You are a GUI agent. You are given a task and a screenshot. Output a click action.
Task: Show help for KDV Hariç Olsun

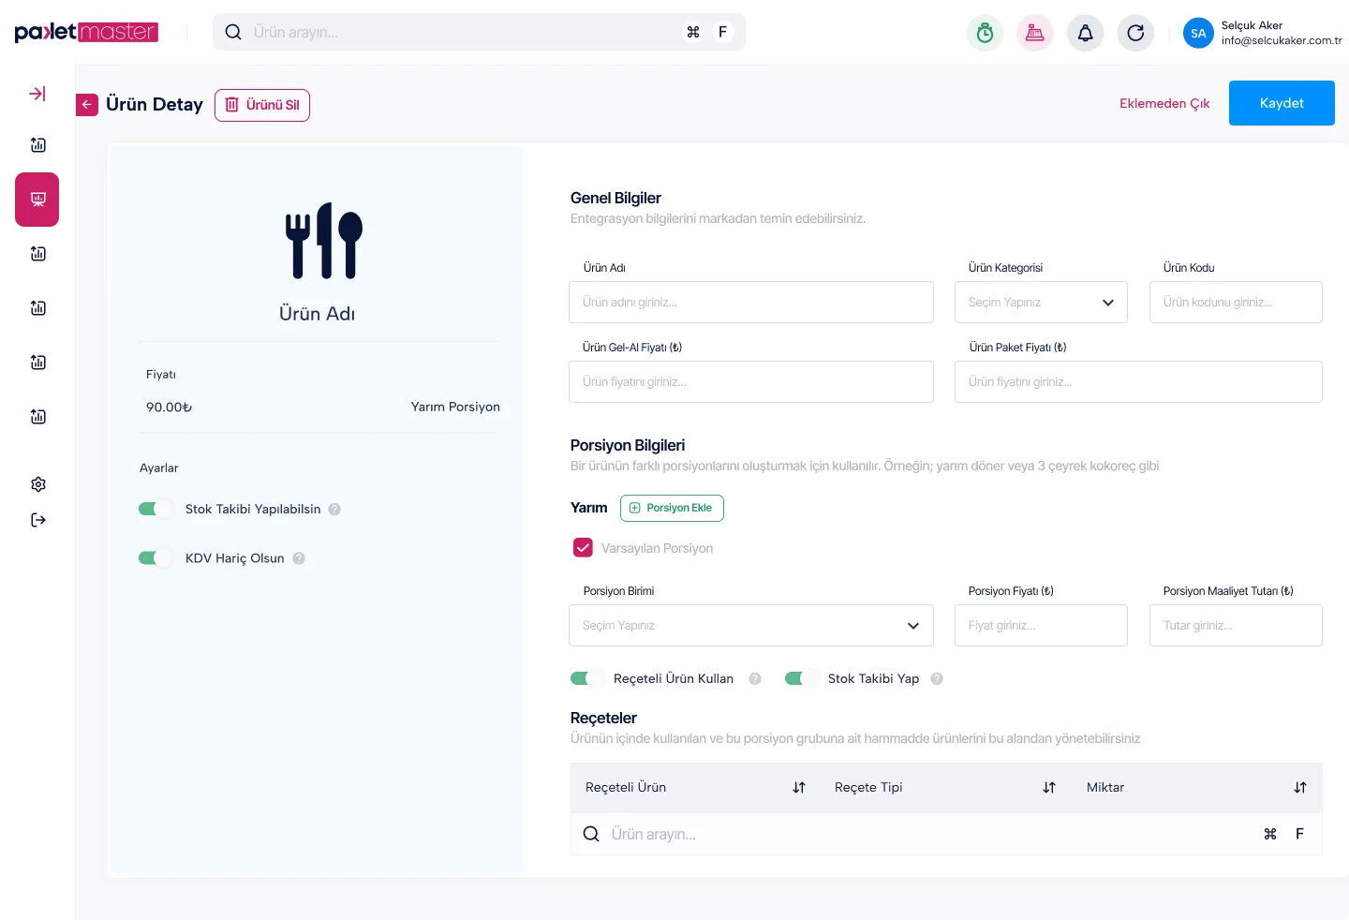(299, 558)
